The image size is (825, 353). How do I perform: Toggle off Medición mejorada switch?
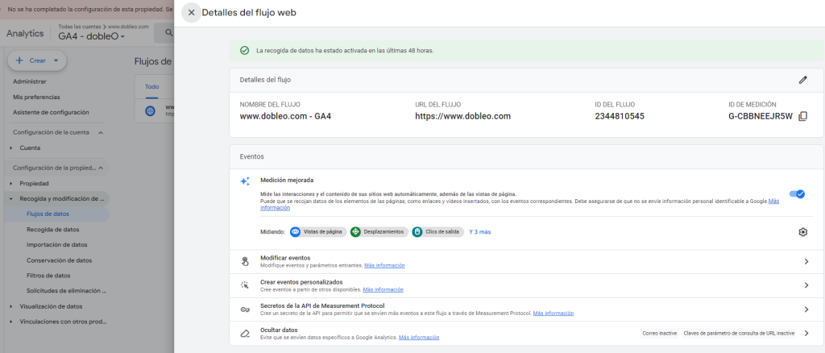(x=797, y=193)
